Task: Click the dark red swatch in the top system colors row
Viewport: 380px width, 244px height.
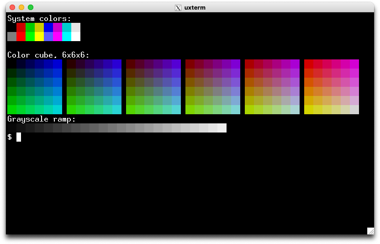Action: tap(21, 27)
